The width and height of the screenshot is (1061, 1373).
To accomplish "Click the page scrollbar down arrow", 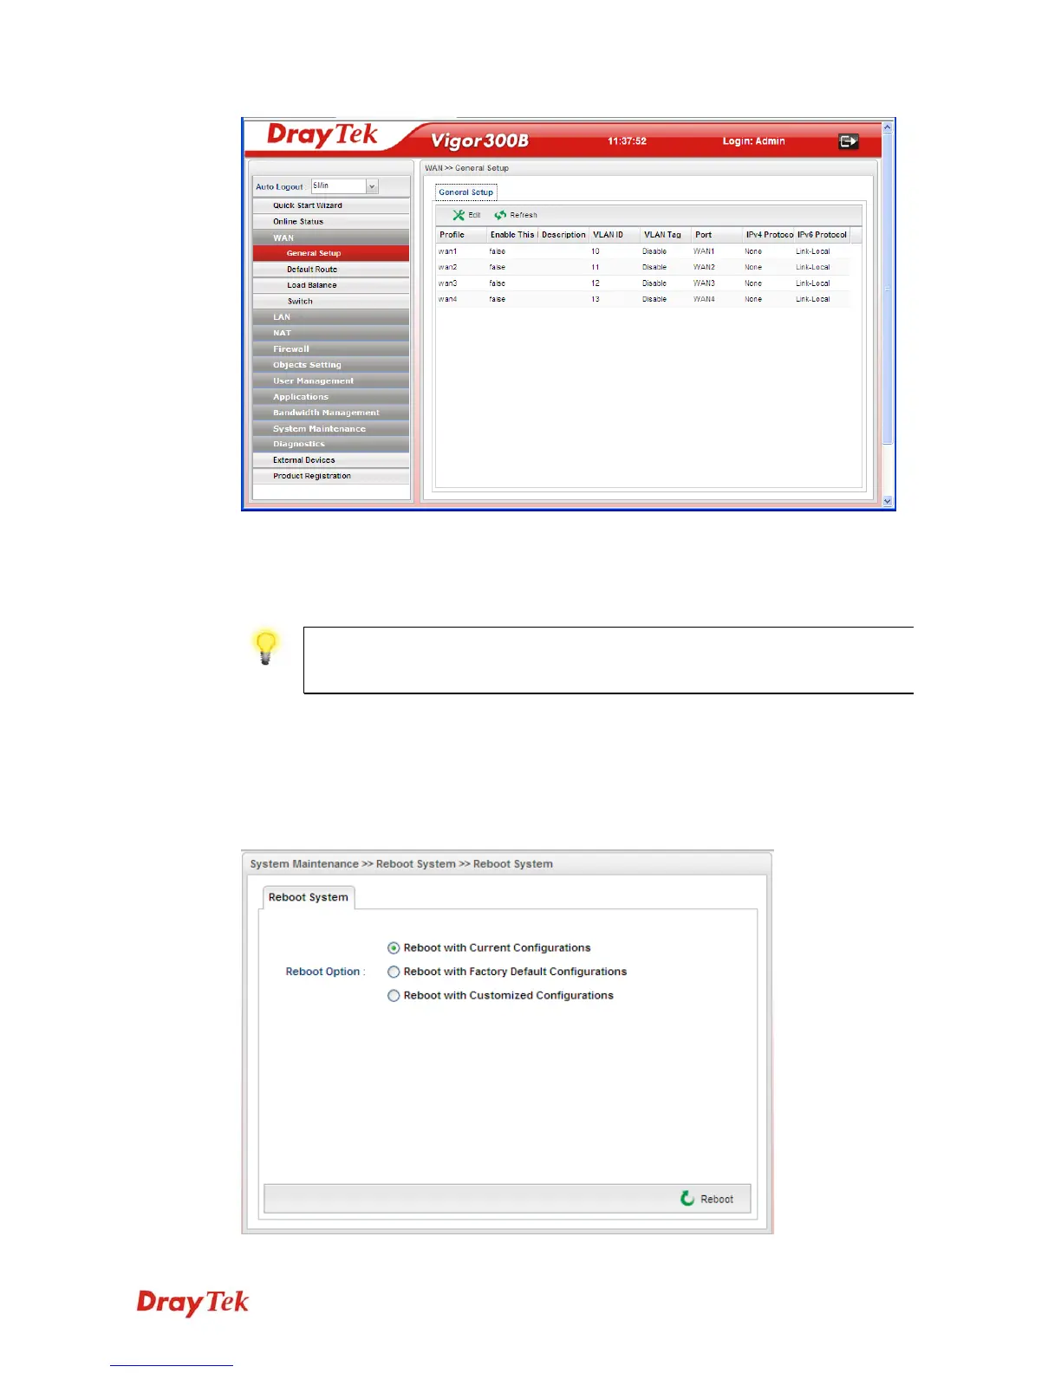I will coord(887,501).
